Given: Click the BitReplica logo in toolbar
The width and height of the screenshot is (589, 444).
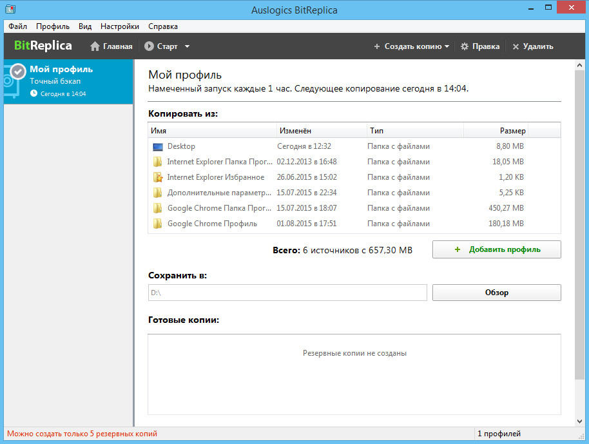Looking at the screenshot, I should [x=43, y=46].
